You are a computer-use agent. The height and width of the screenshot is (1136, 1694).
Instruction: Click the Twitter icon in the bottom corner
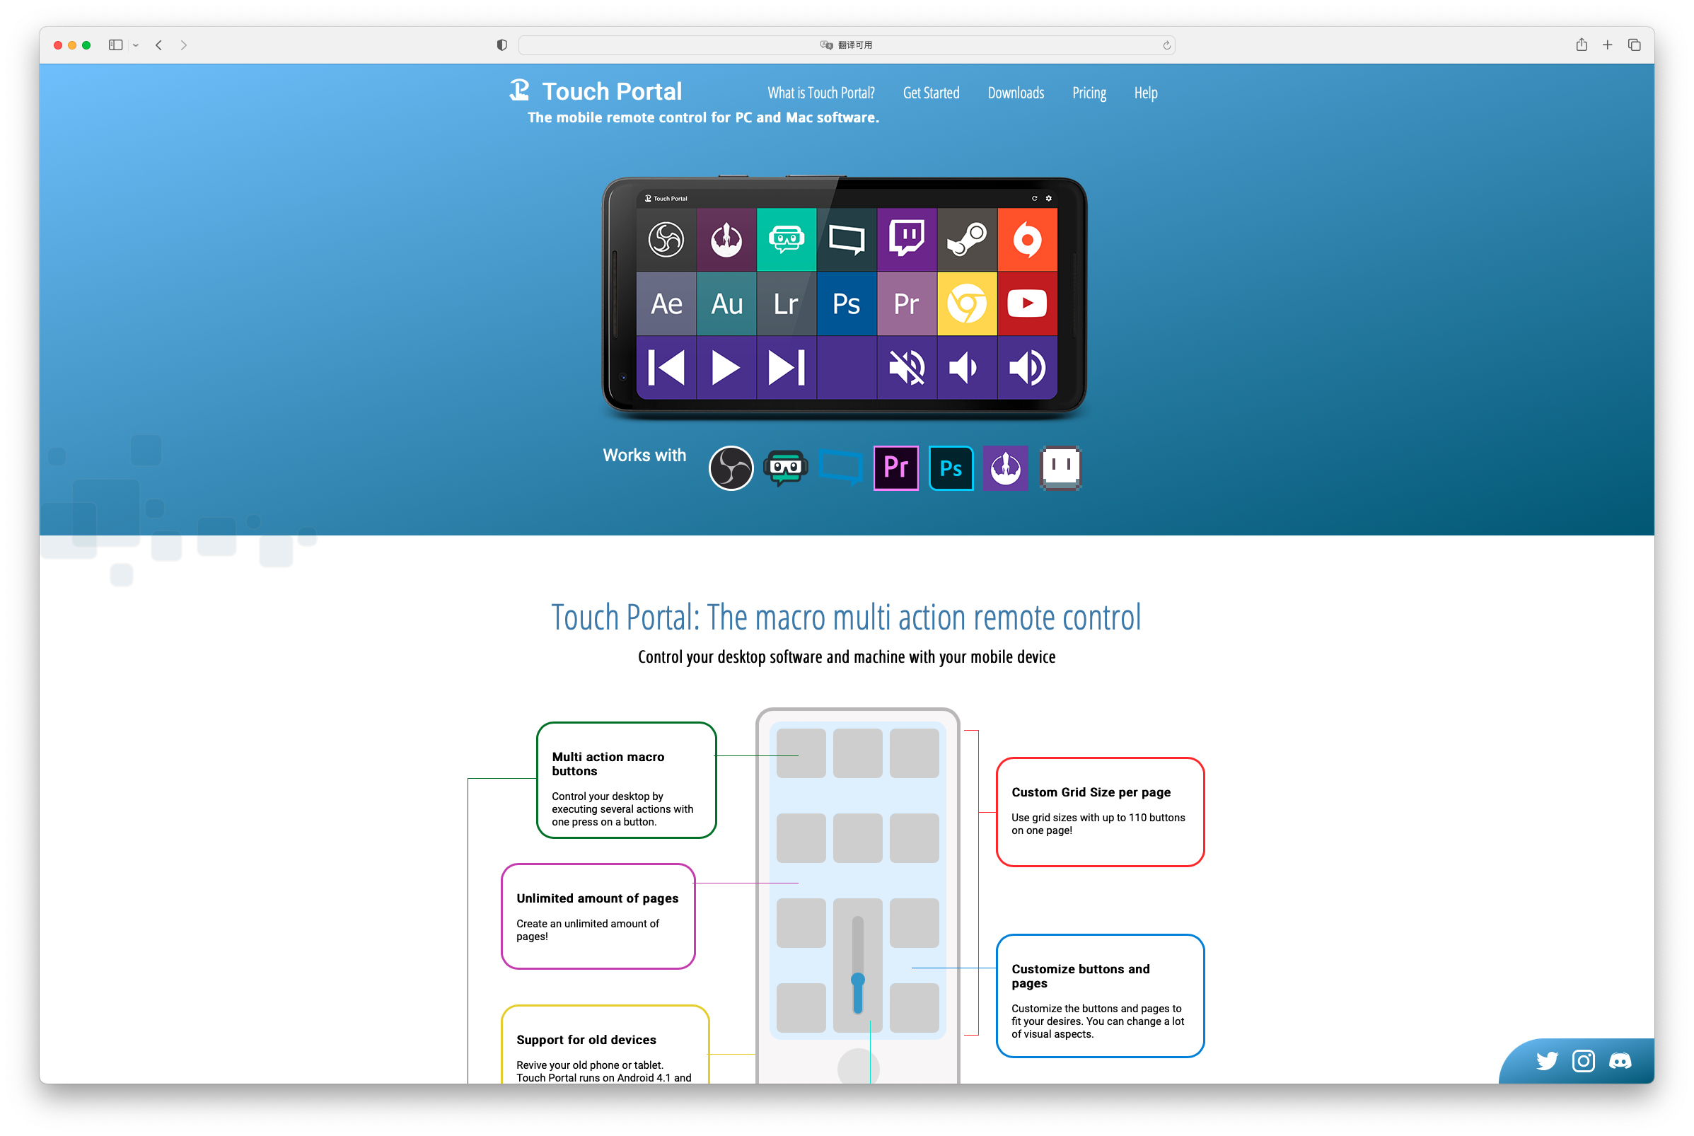coord(1546,1060)
